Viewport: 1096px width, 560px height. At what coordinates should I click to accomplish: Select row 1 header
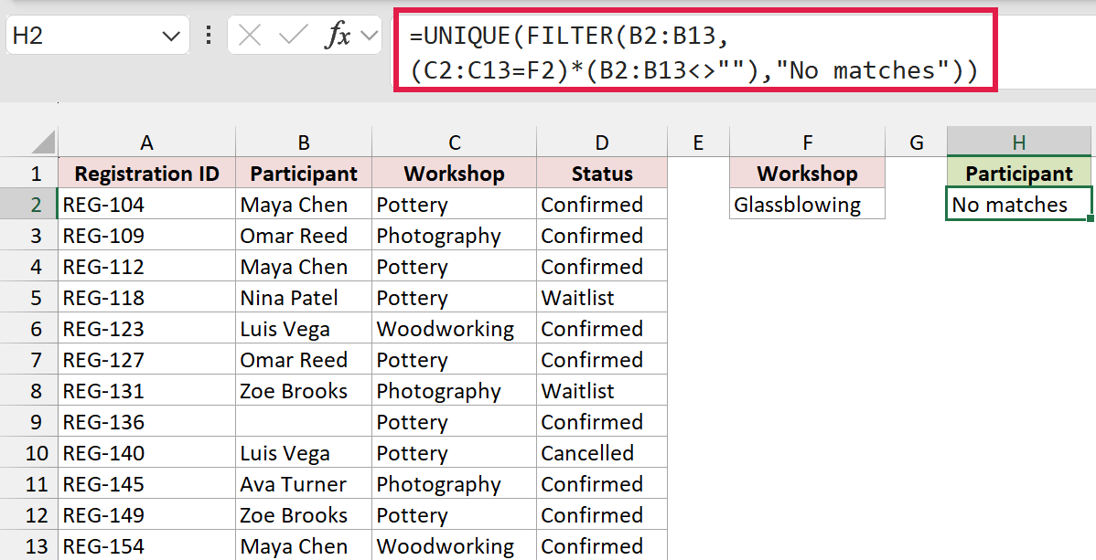29,174
